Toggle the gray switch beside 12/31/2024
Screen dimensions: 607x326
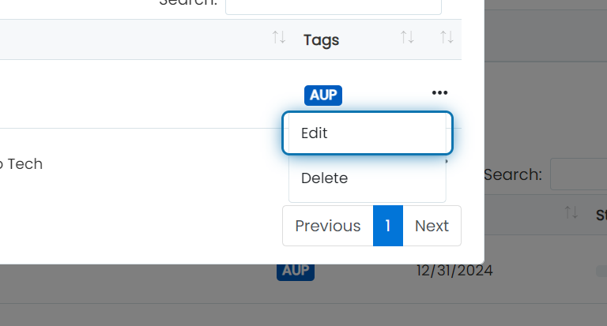click(x=601, y=271)
